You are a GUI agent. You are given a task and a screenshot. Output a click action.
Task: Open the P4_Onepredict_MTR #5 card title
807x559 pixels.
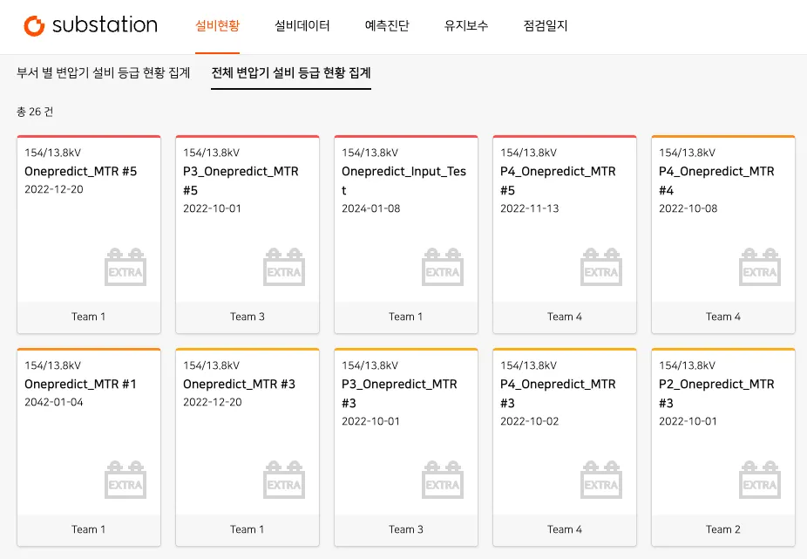pos(558,181)
